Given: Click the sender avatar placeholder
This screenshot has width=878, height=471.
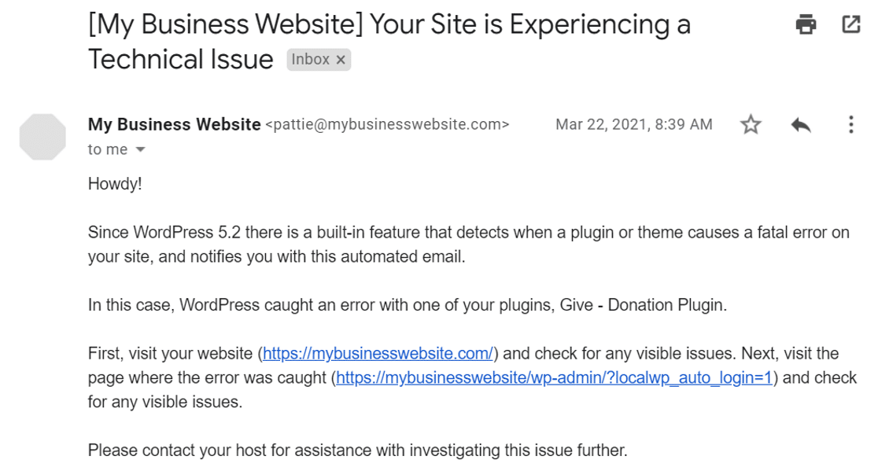Looking at the screenshot, I should 42,136.
